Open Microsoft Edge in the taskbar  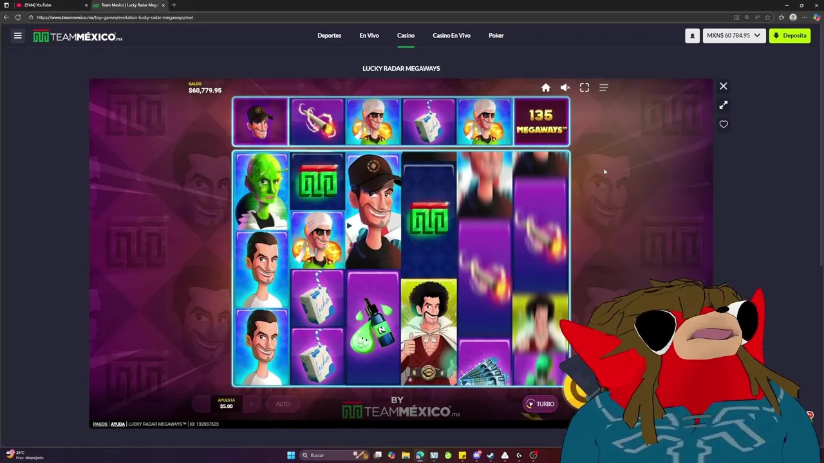click(420, 455)
